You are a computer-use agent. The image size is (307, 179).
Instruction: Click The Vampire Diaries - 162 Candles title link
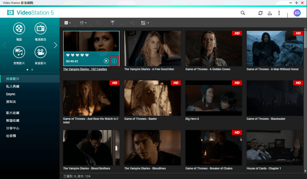point(85,69)
